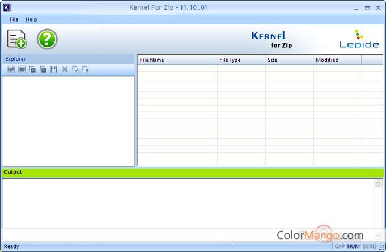Click the Explorer panel header

[x=68, y=59]
